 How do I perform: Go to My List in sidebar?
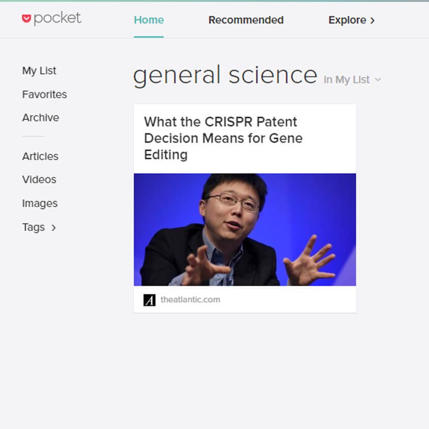coord(39,71)
